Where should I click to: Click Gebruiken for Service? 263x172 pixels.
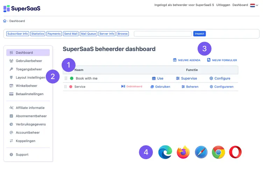(160, 86)
